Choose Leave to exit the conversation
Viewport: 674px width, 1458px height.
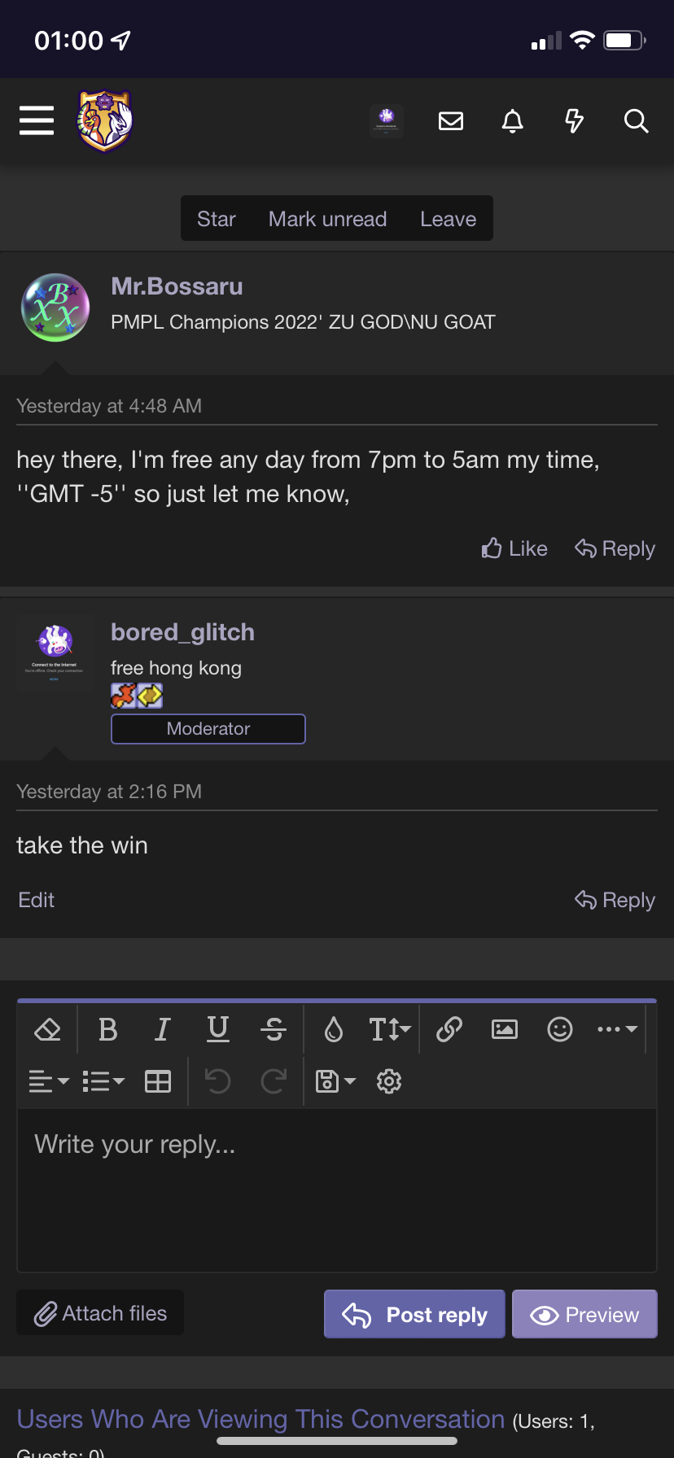click(x=448, y=219)
